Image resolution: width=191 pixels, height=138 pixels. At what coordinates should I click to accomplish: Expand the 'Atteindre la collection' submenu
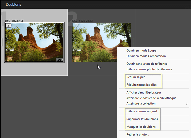[154, 103]
